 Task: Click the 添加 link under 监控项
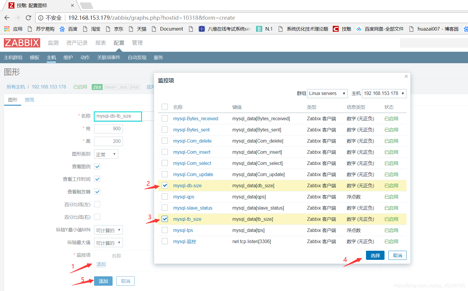point(101,264)
